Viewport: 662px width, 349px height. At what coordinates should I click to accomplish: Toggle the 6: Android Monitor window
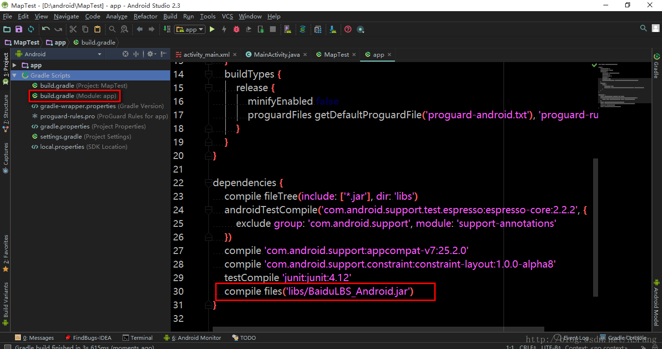(x=192, y=338)
